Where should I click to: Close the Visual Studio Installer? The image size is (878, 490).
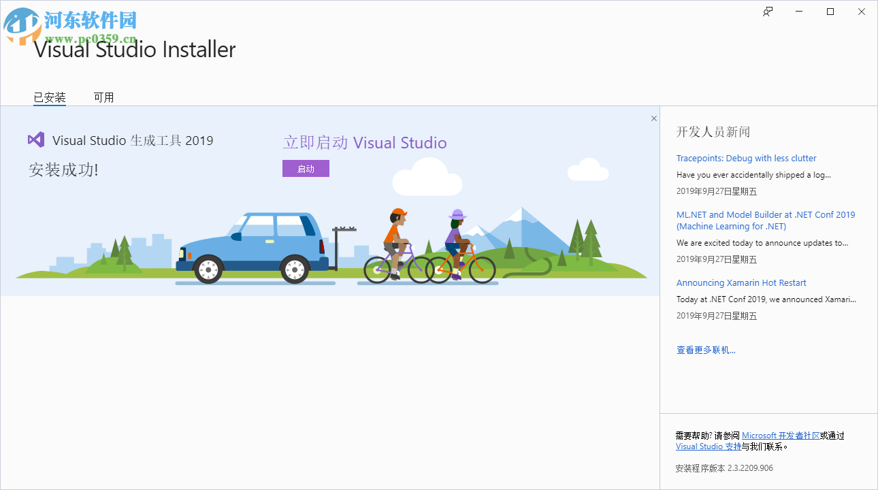pos(861,12)
